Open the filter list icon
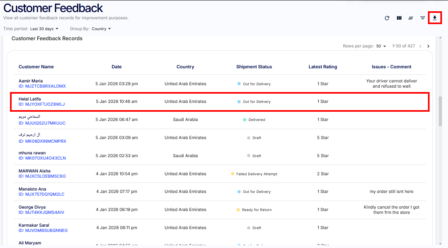Screen dimensions: 448x248 coord(422,18)
